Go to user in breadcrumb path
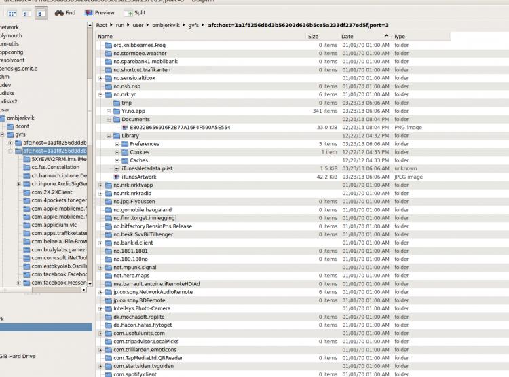 tap(138, 25)
